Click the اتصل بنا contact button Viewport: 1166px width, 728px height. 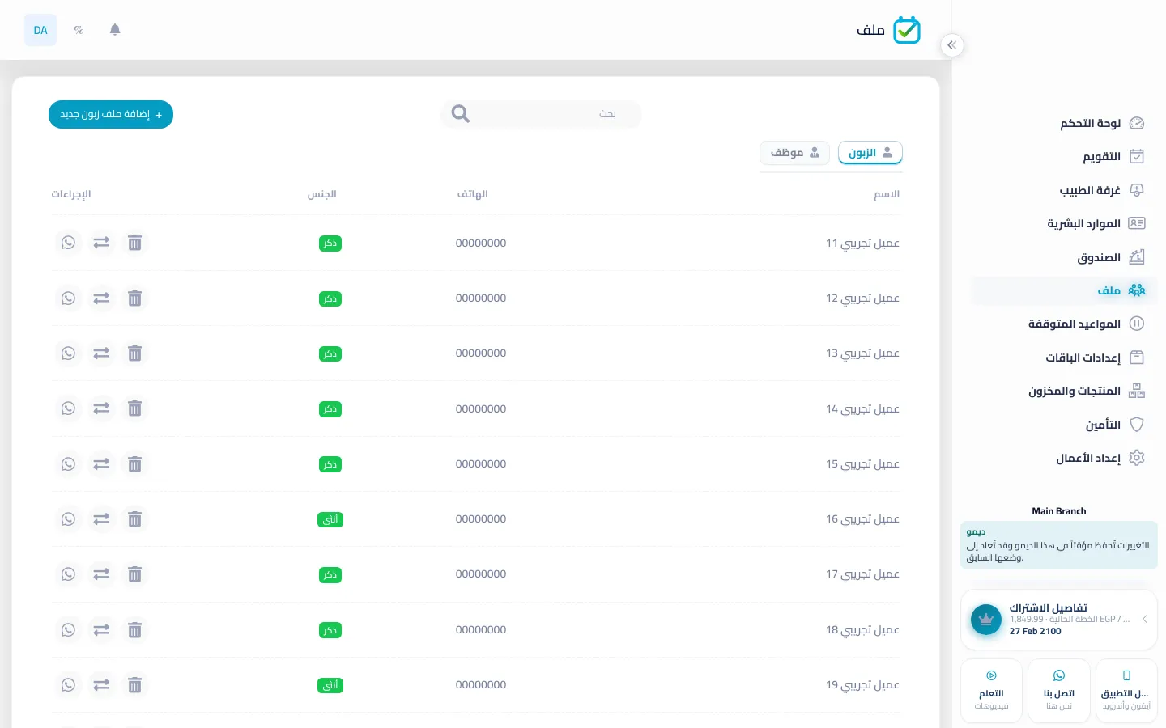pos(1059,691)
